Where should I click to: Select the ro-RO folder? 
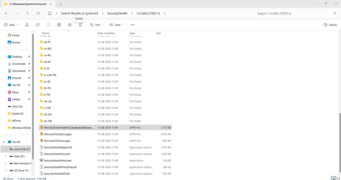[105, 49]
